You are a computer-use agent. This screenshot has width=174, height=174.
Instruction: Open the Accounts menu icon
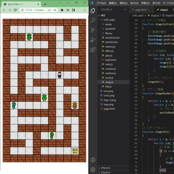(93, 160)
